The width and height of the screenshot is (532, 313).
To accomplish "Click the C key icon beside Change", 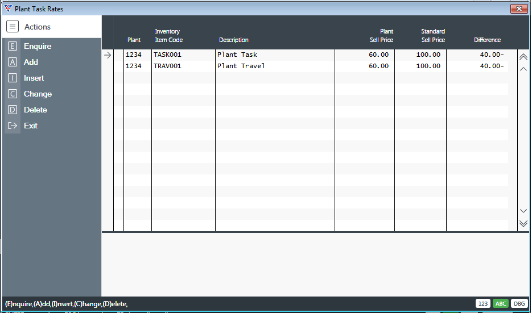I will pos(12,94).
